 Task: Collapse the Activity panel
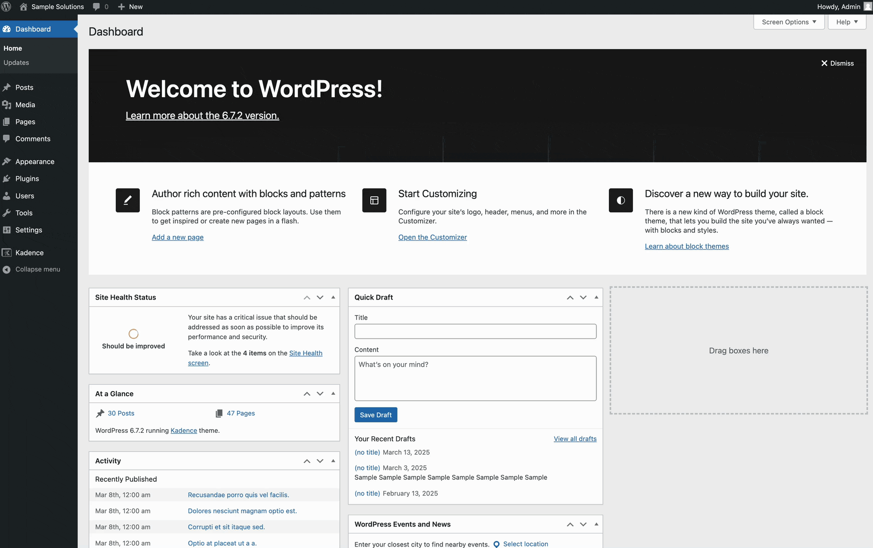(x=333, y=460)
